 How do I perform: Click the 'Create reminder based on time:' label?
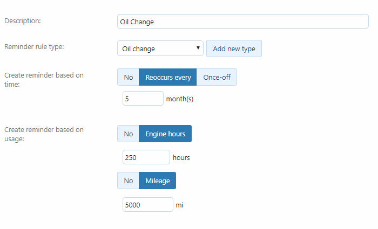(x=44, y=80)
